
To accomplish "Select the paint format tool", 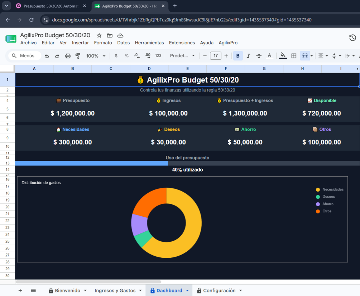I will click(78, 56).
